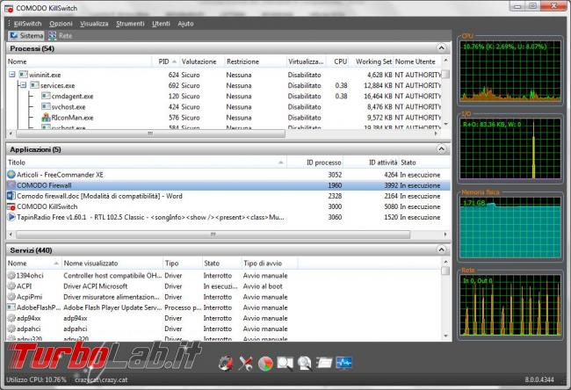571x390 pixels.
Task: Sort services by Nome visualizzato column
Action: click(x=112, y=264)
